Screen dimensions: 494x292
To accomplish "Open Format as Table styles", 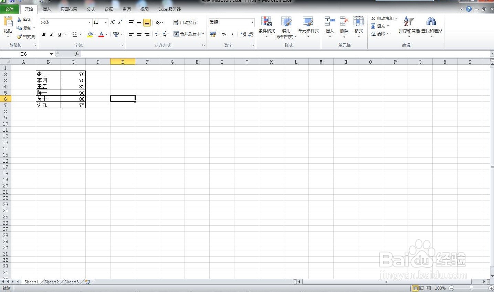I will [286, 27].
